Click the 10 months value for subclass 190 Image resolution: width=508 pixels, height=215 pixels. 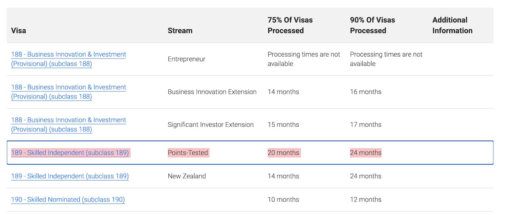283,200
